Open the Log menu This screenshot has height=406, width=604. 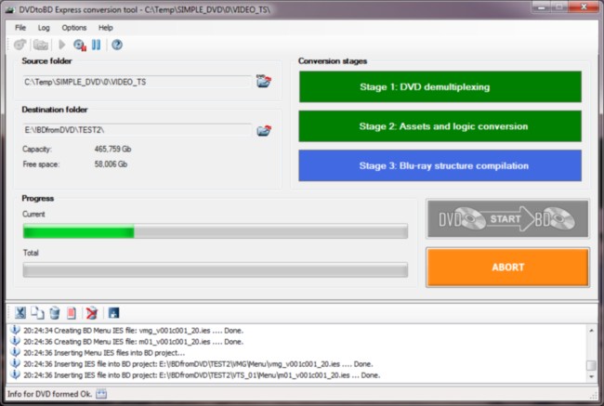click(x=44, y=28)
